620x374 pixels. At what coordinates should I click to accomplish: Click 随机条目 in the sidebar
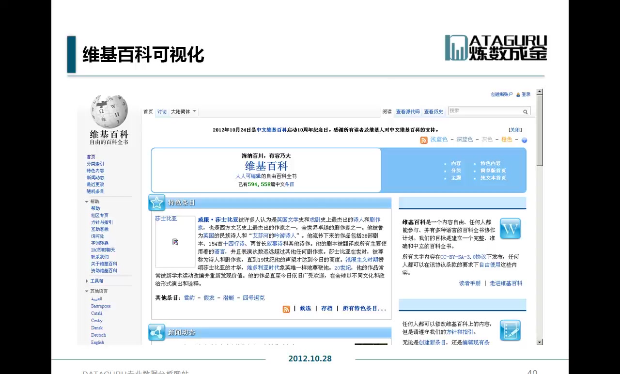[x=95, y=191]
